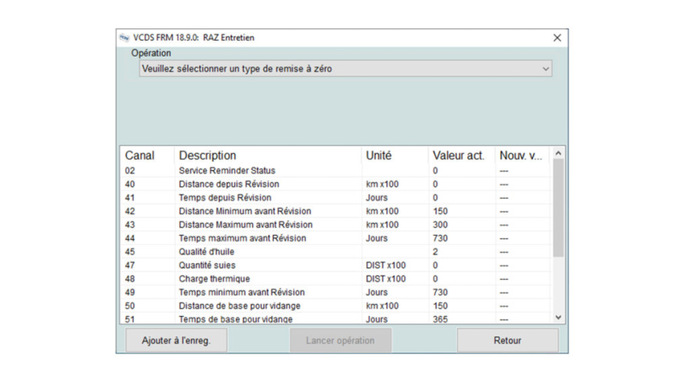The height and width of the screenshot is (389, 692).
Task: Click value 2 for Qualité d'huile
Action: 435,252
